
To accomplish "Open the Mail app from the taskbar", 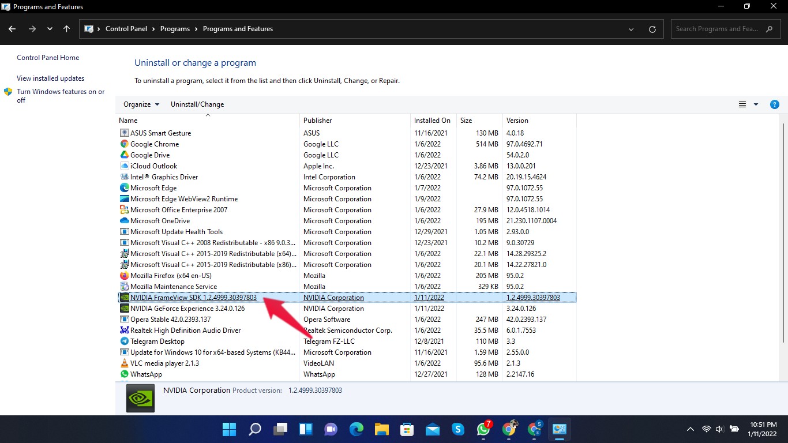I will (x=433, y=429).
